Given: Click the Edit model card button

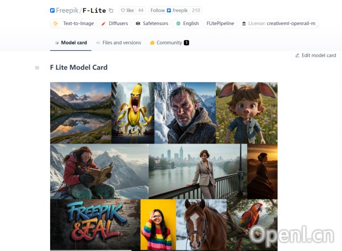Looking at the screenshot, I should [315, 55].
